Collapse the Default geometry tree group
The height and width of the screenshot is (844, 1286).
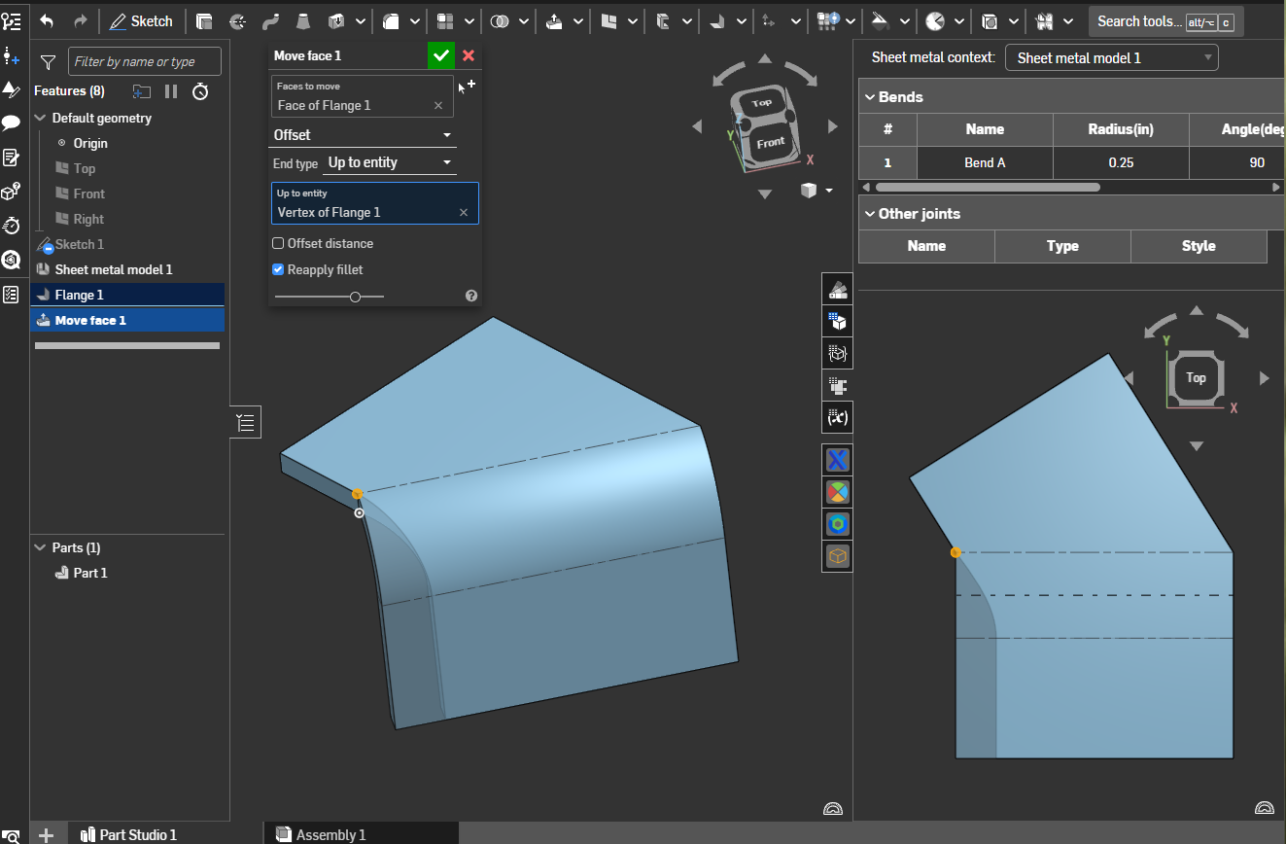(41, 118)
